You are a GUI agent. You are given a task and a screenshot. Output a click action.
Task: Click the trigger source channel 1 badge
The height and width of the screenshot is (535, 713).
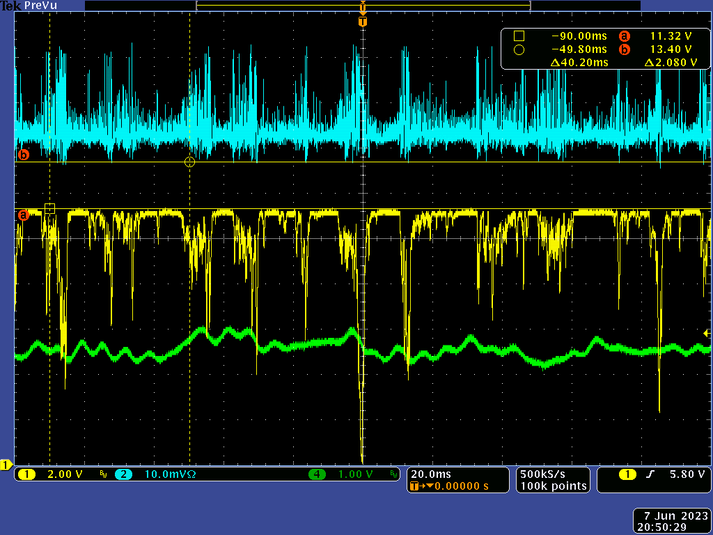(x=627, y=474)
